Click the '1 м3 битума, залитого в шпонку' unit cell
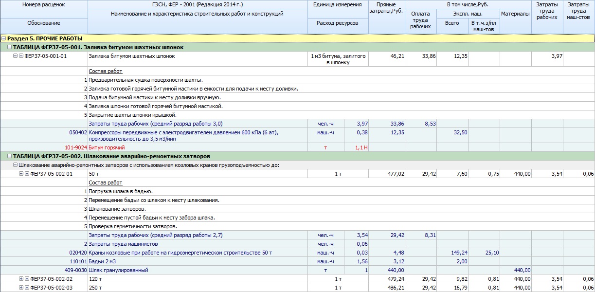 338,59
